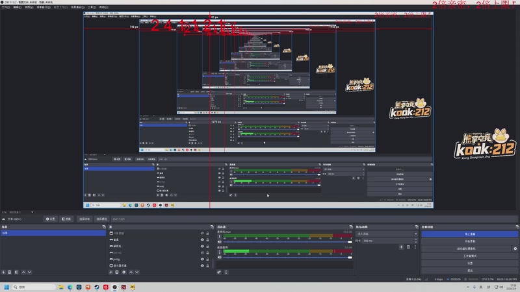Move the selected source down
The height and width of the screenshot is (292, 520).
(x=137, y=272)
